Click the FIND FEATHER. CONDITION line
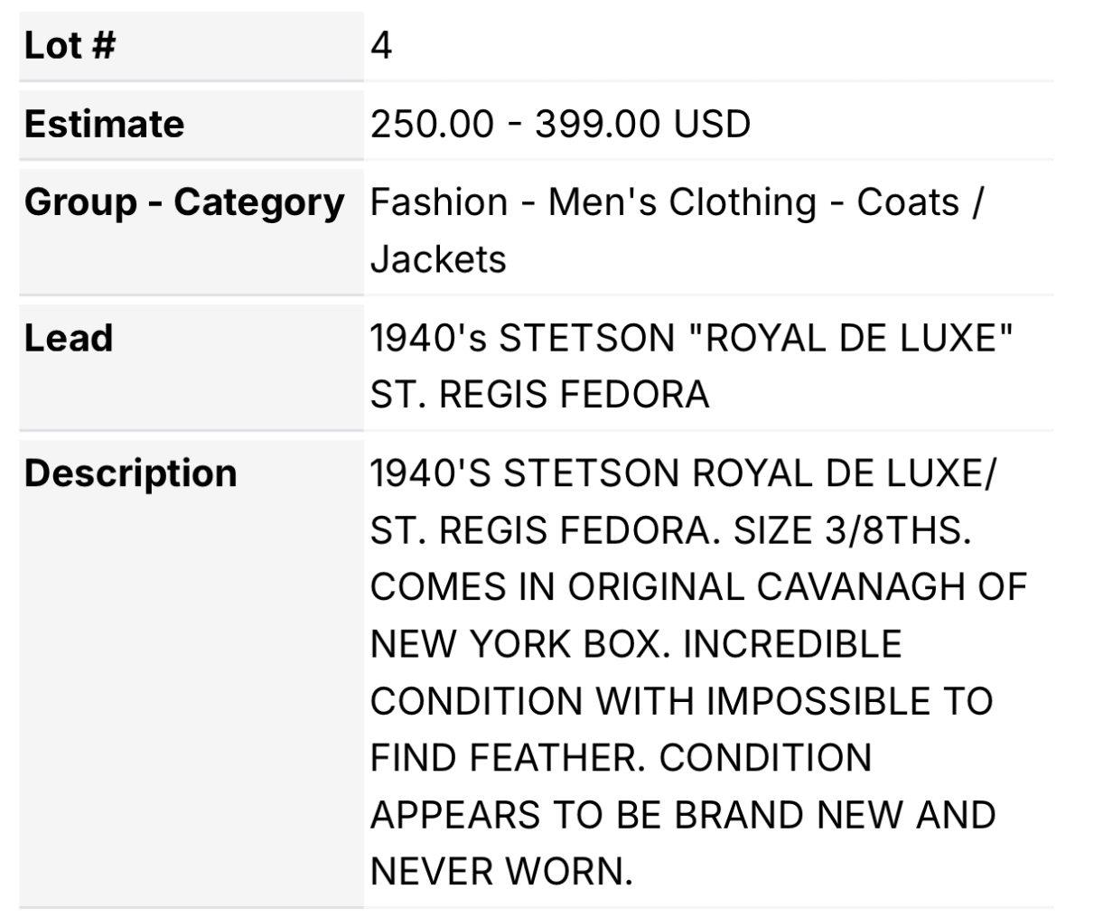Screen dimensions: 1103x917 click(621, 758)
